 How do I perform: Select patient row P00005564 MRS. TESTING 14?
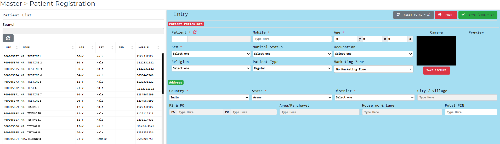(x=82, y=139)
